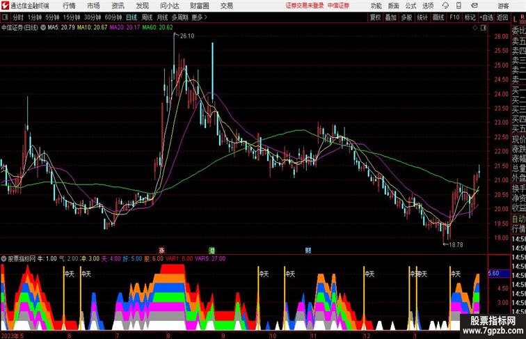Click the MA5: 20.79 value label

click(x=61, y=28)
